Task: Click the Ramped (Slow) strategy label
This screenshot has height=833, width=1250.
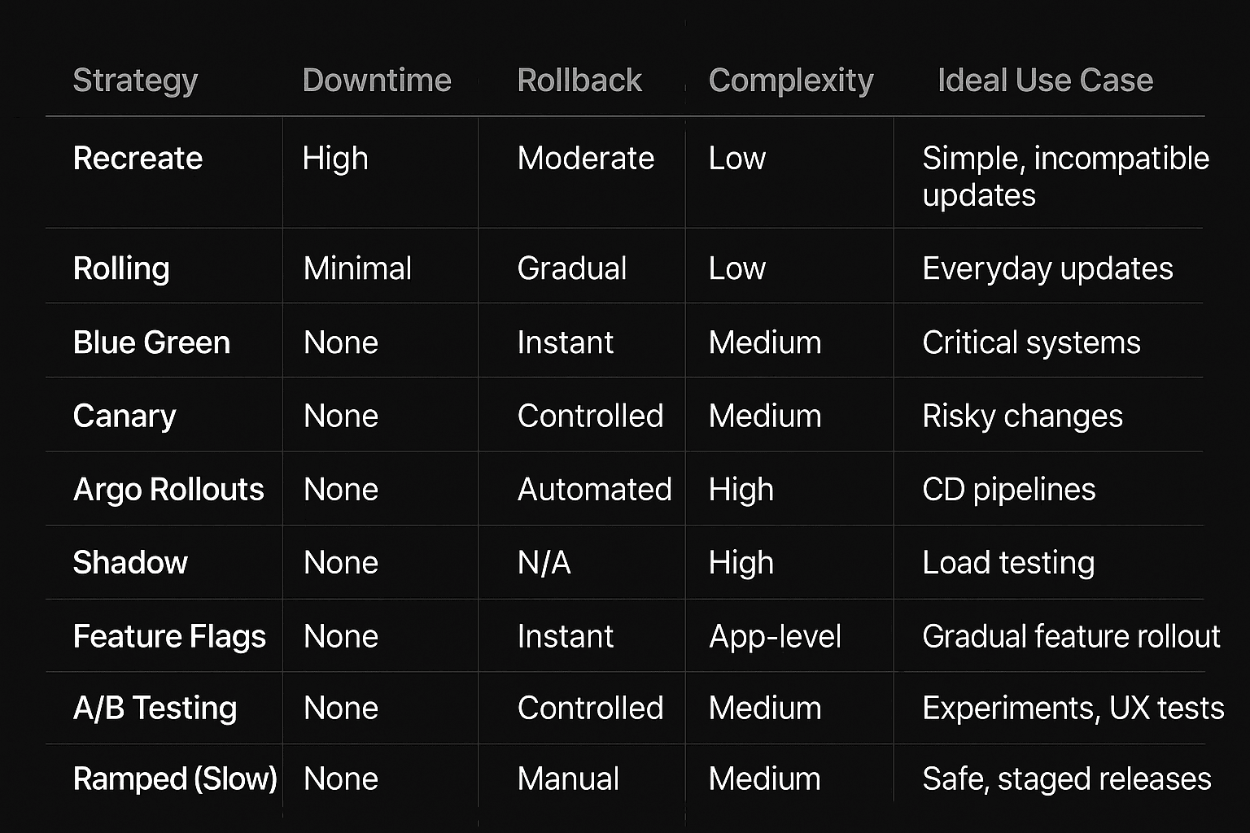Action: (175, 778)
